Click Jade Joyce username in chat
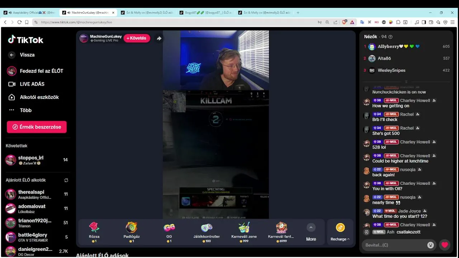Viewport: 459px width, 258px height. [x=410, y=211]
